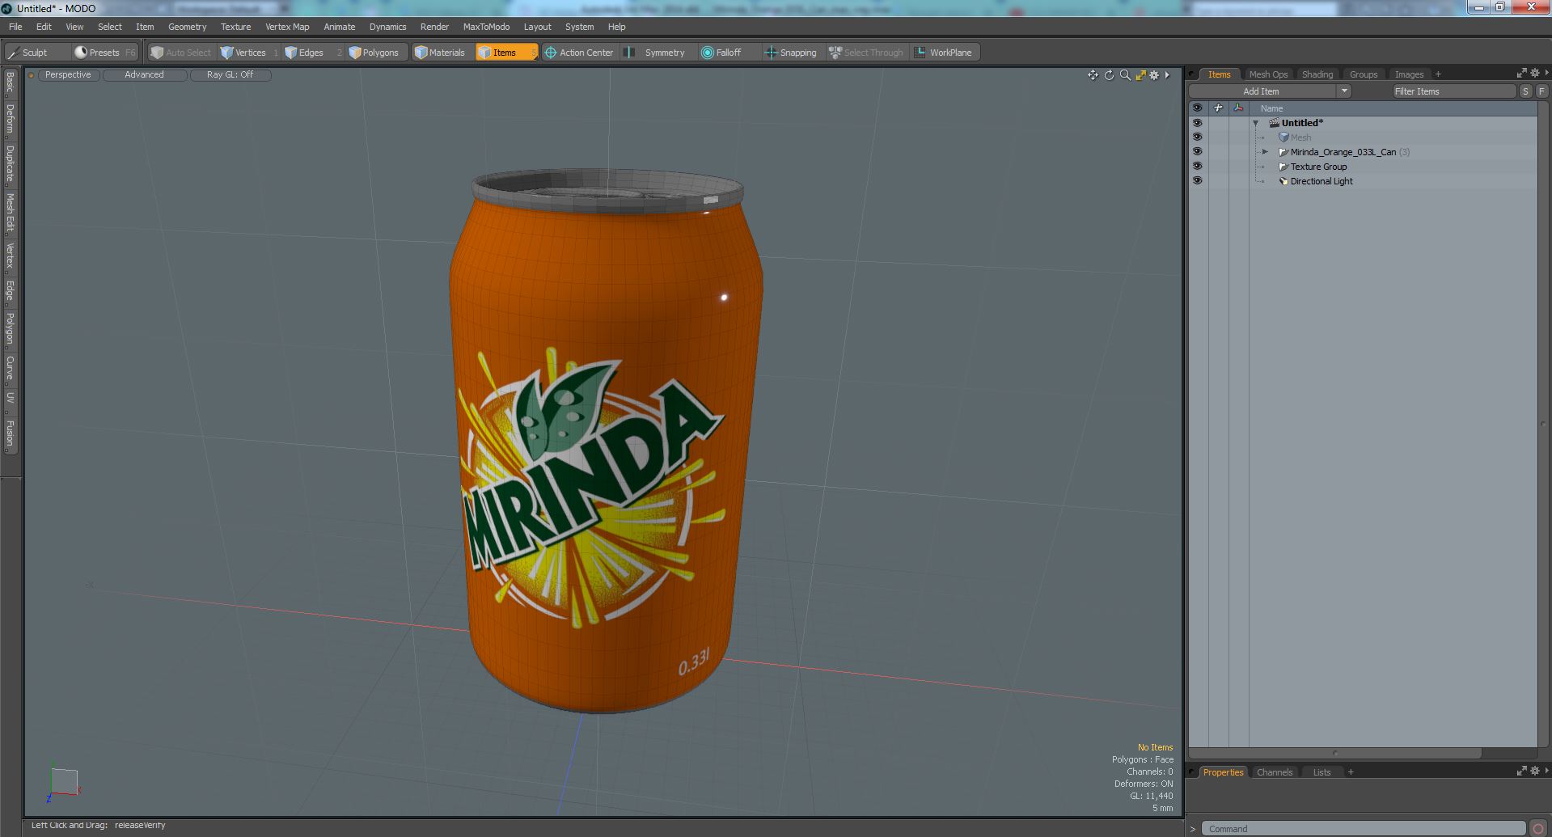Hide the Texture Group item
The image size is (1552, 837).
(1197, 167)
